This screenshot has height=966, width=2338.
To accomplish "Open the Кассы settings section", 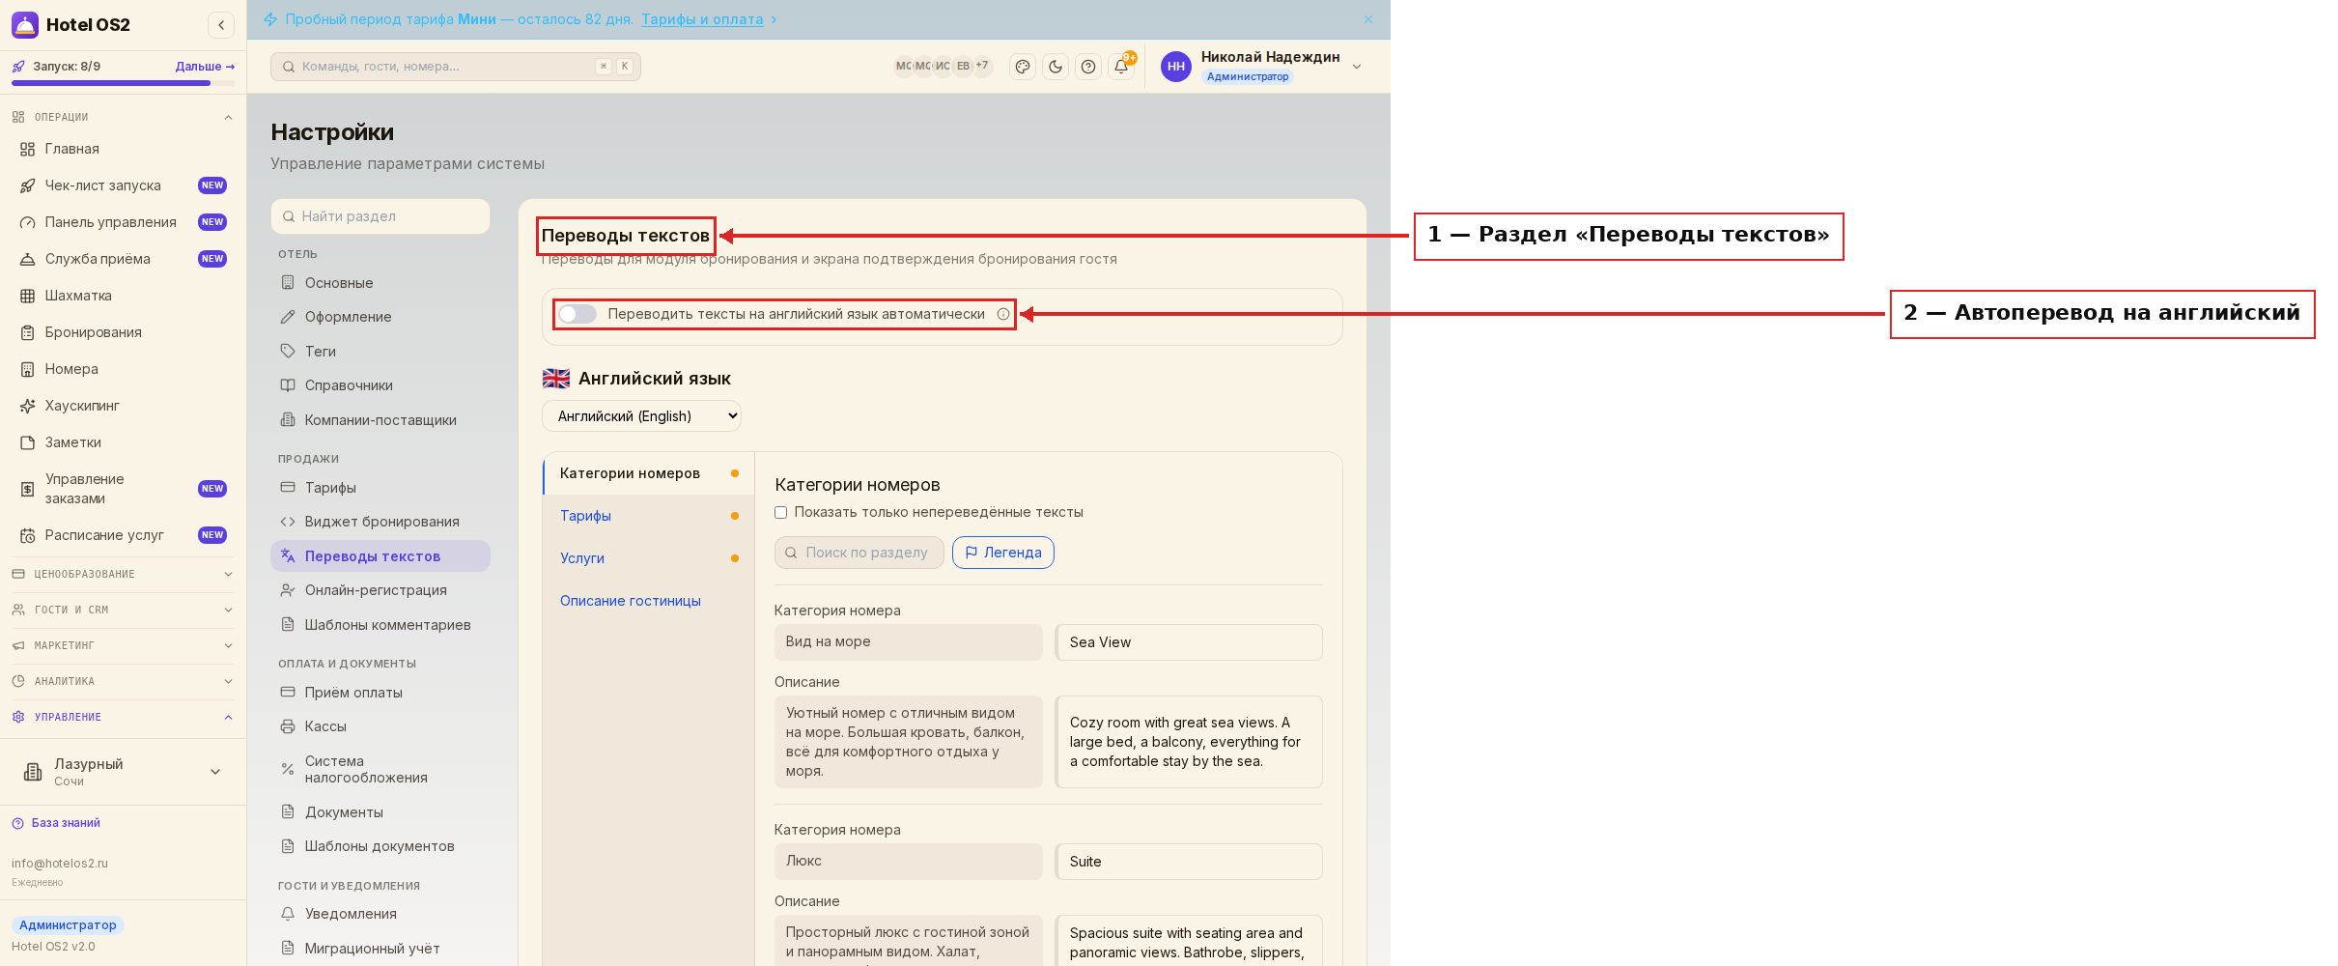I will [x=380, y=726].
